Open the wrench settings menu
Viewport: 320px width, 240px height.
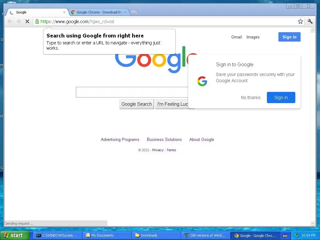310,22
